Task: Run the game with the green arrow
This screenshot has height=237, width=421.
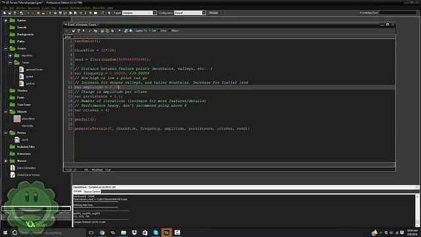Action: coord(28,13)
